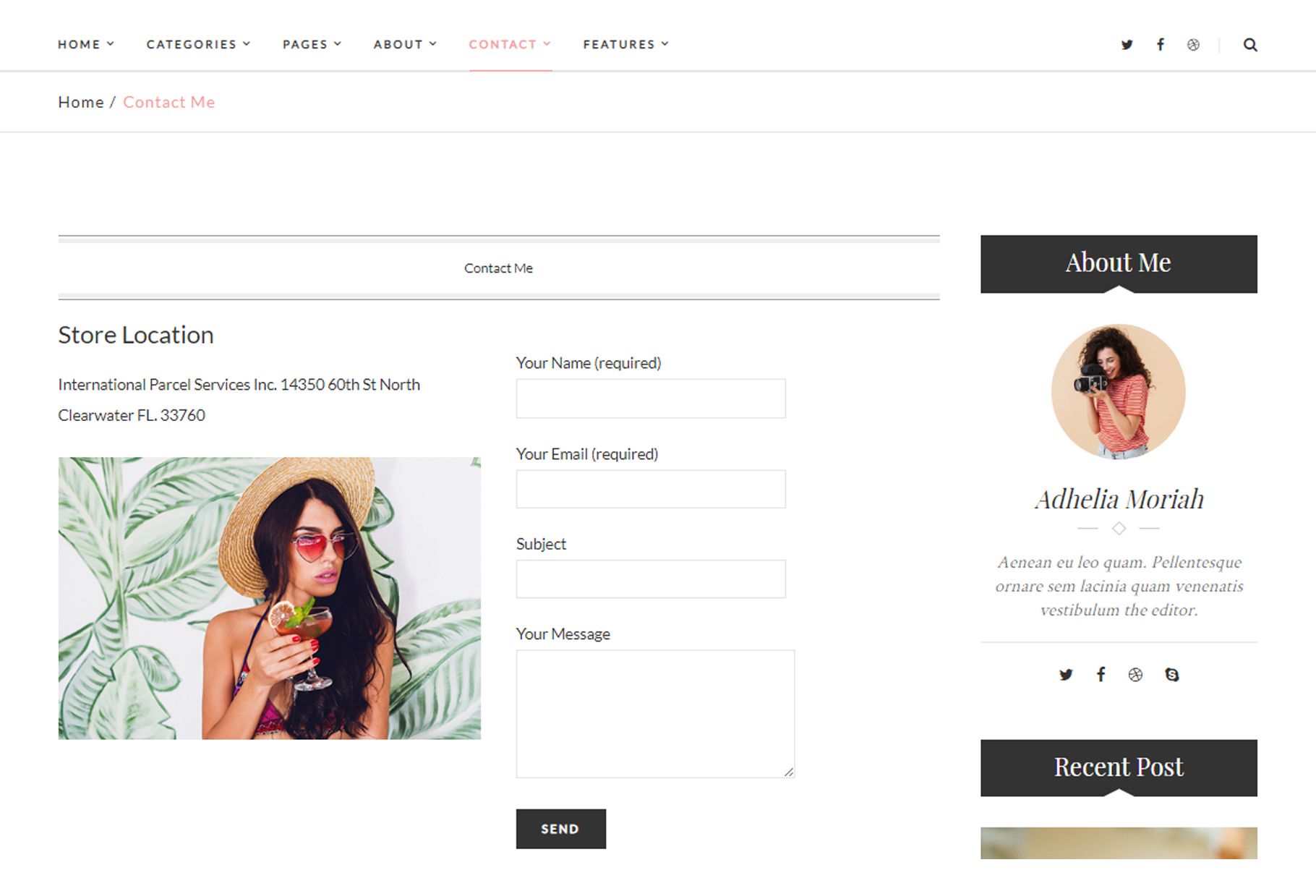
Task: Expand the Home menu dropdown
Action: tap(86, 44)
